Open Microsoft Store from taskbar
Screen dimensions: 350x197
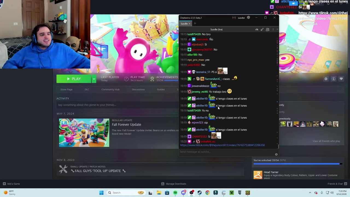(167, 193)
